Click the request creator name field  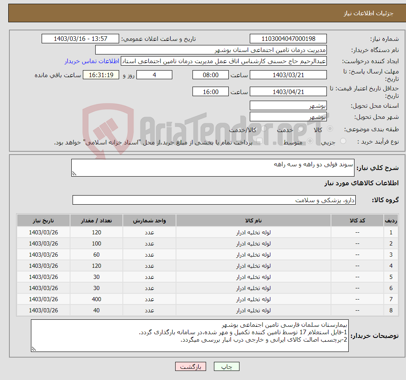click(x=224, y=61)
